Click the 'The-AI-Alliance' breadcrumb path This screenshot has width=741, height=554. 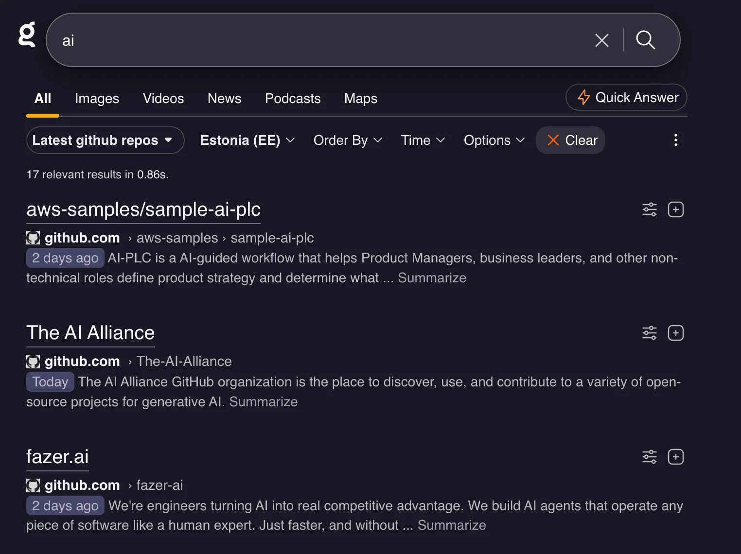tap(184, 361)
